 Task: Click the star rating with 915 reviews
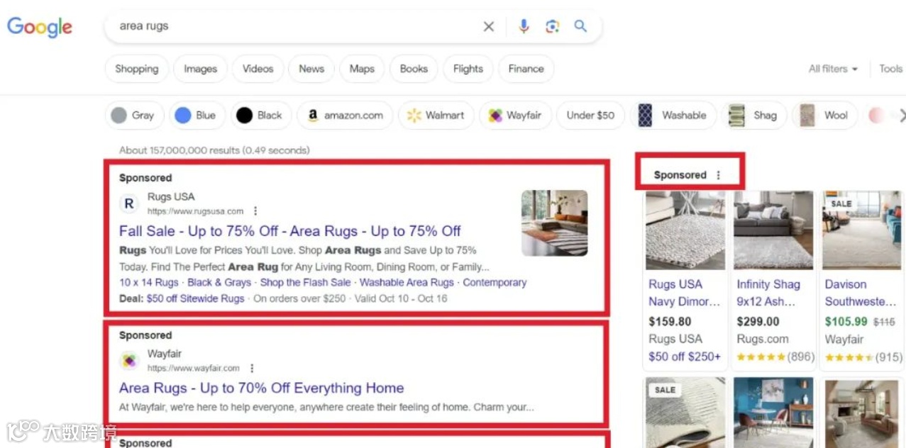[x=863, y=357]
